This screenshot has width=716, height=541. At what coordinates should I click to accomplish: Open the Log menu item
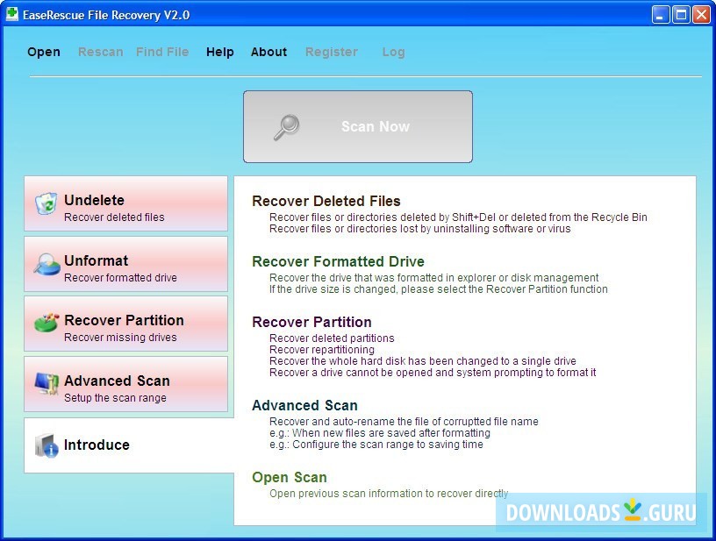click(x=394, y=52)
